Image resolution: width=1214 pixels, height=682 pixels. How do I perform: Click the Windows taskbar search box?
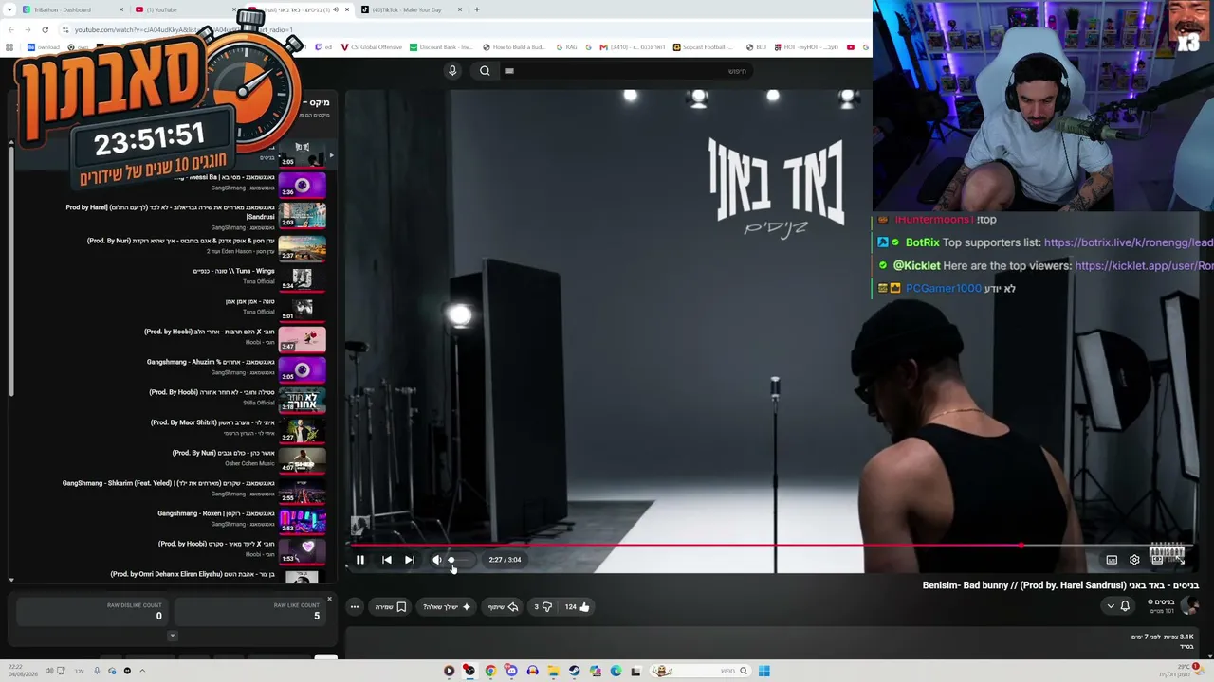tap(700, 671)
